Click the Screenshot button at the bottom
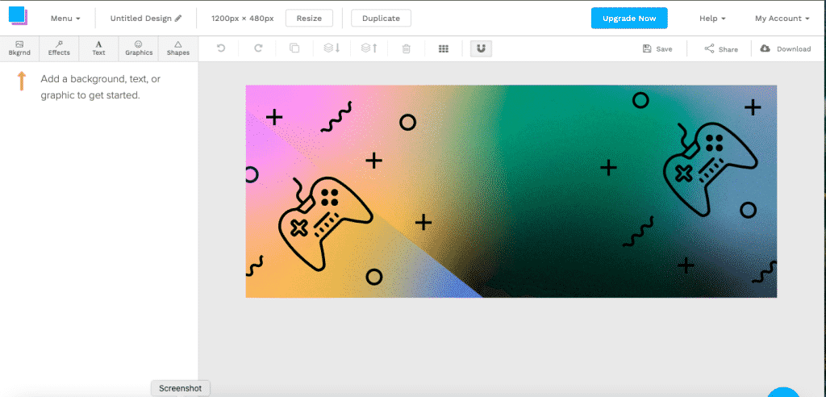Image resolution: width=826 pixels, height=397 pixels. [180, 388]
